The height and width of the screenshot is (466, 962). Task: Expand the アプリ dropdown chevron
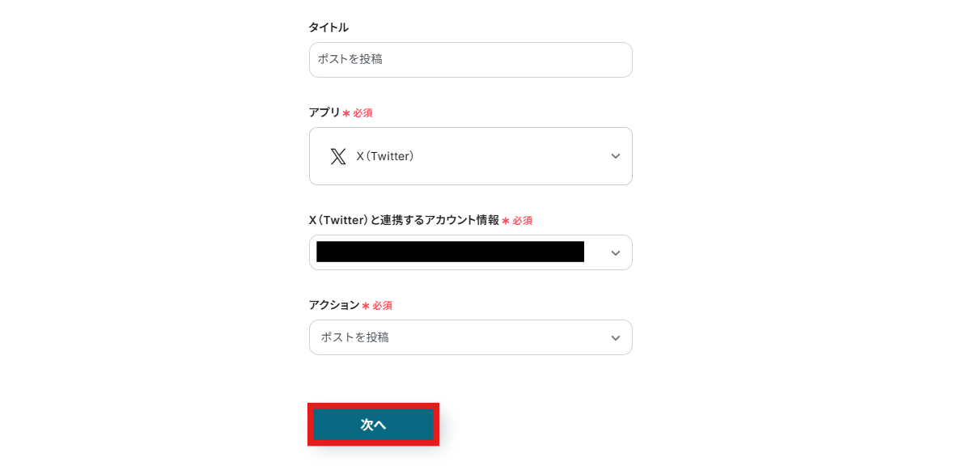point(616,156)
